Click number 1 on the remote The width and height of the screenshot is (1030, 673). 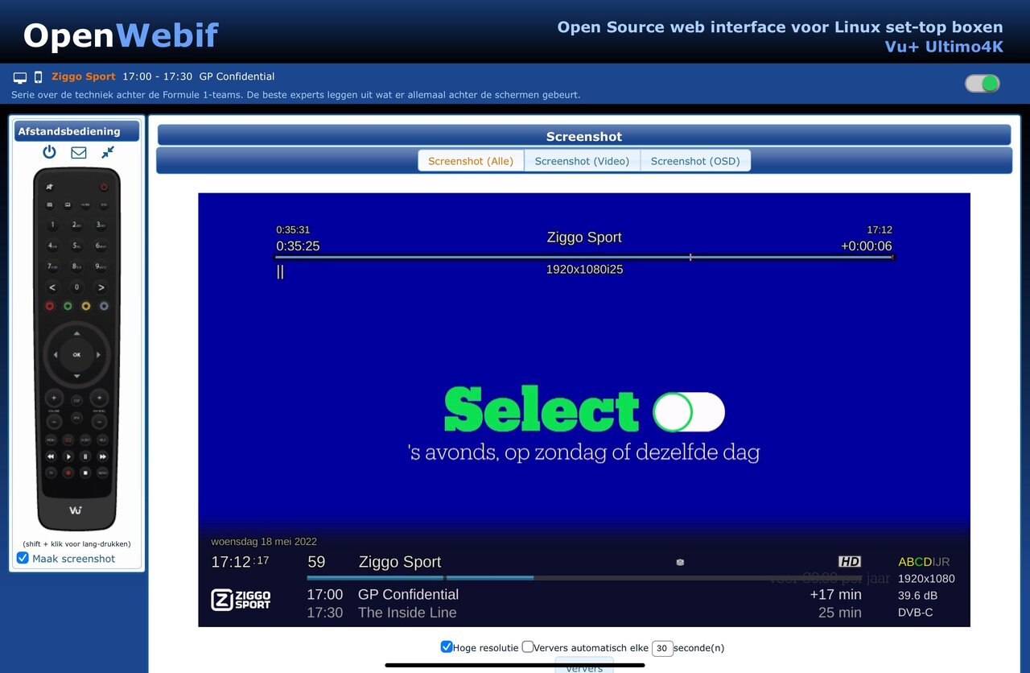(52, 225)
